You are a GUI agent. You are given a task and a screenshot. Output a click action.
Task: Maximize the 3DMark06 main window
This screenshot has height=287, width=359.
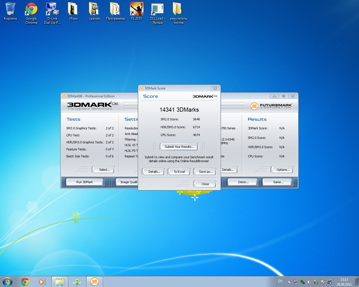pos(283,96)
